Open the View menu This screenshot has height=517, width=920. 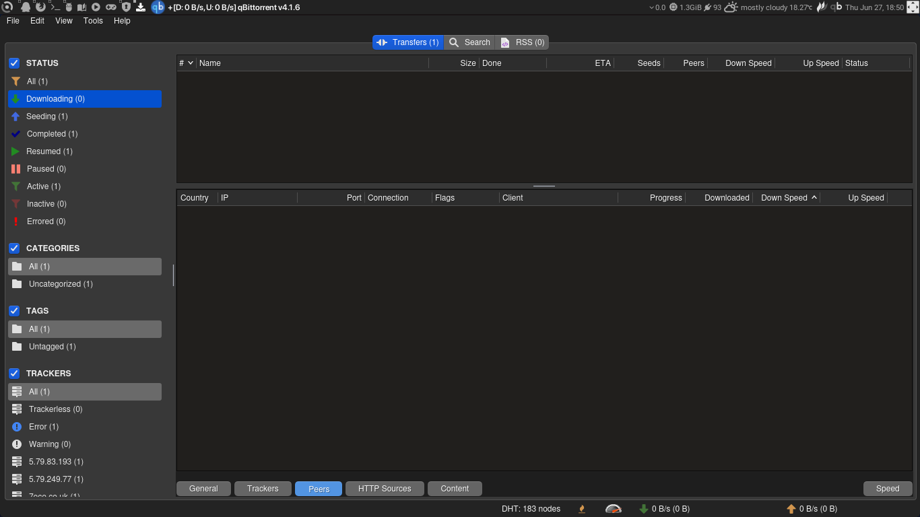coord(64,21)
